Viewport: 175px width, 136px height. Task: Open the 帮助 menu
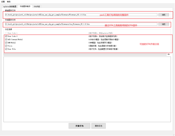9,2
